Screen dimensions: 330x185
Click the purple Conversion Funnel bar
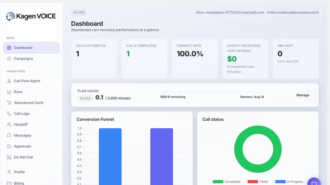click(x=161, y=157)
